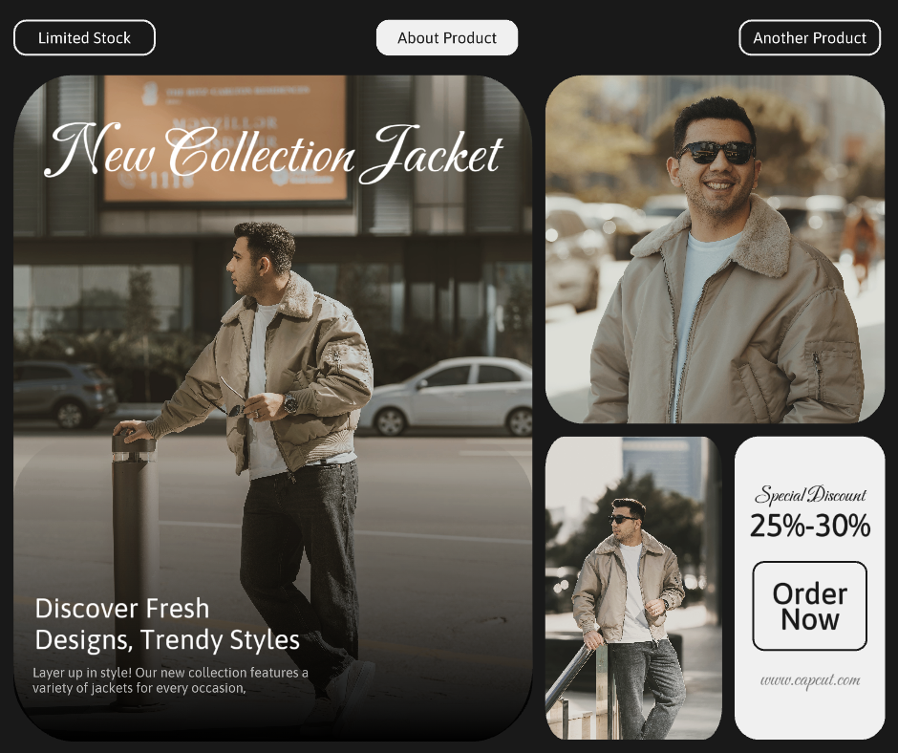Select the 25%-30% discount text
Screen dimensions: 898x753
tap(810, 526)
